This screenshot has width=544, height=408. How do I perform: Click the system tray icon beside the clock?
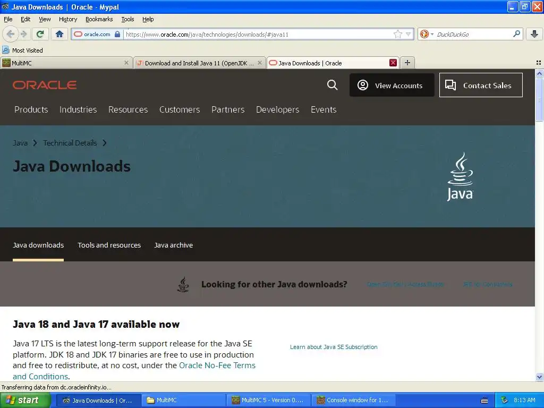[x=504, y=401]
